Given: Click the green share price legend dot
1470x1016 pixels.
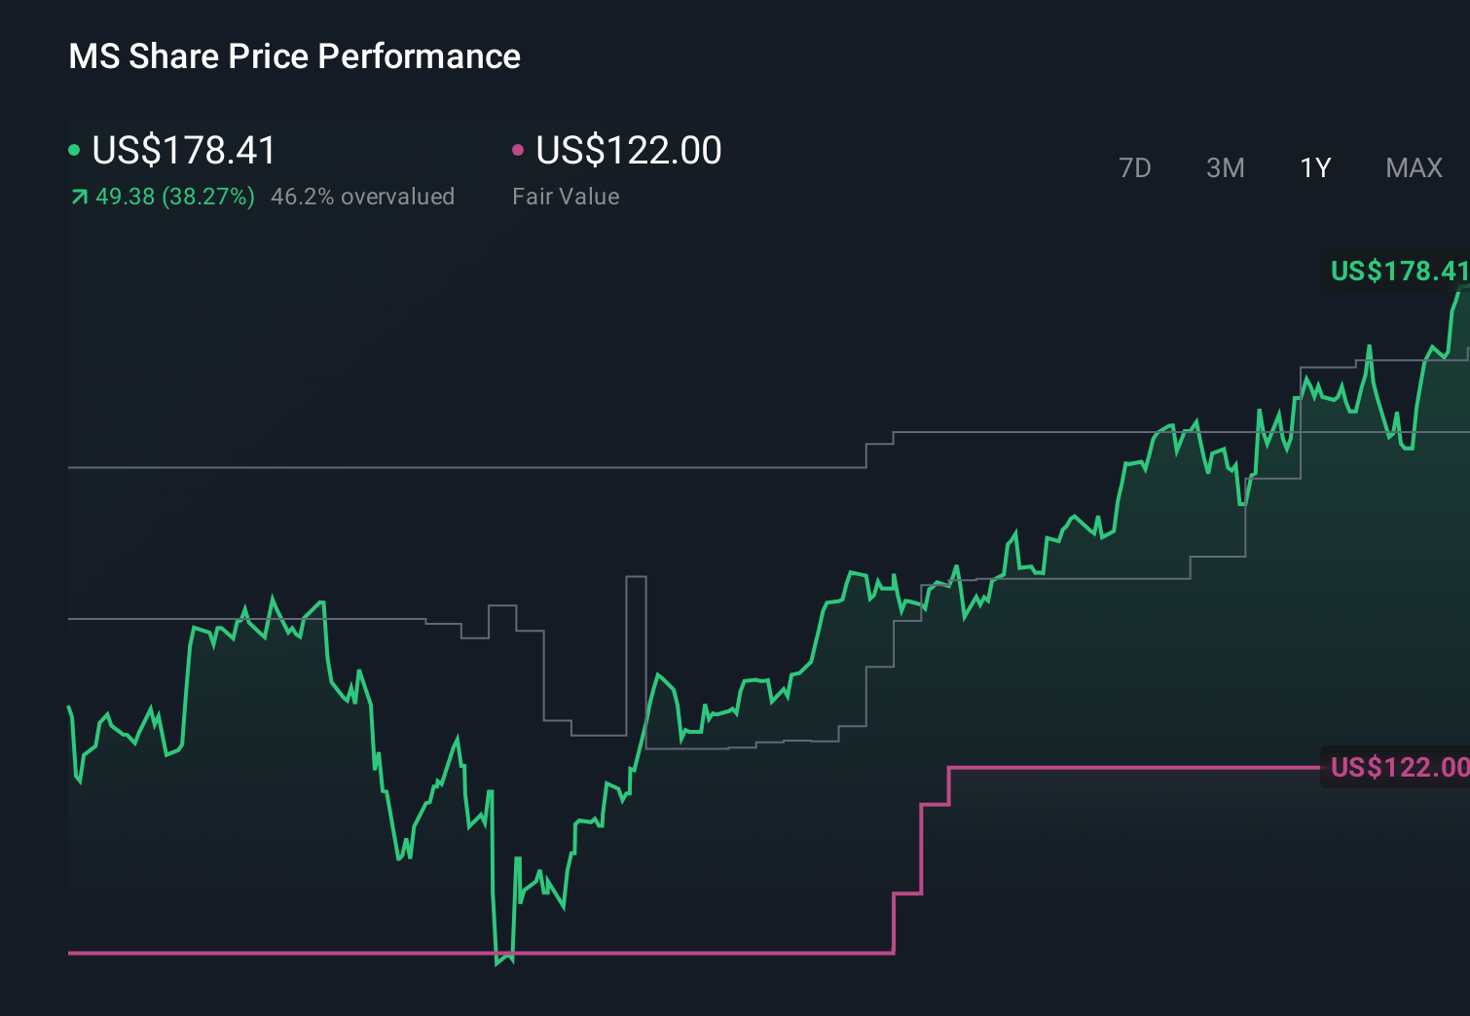Looking at the screenshot, I should [x=74, y=149].
